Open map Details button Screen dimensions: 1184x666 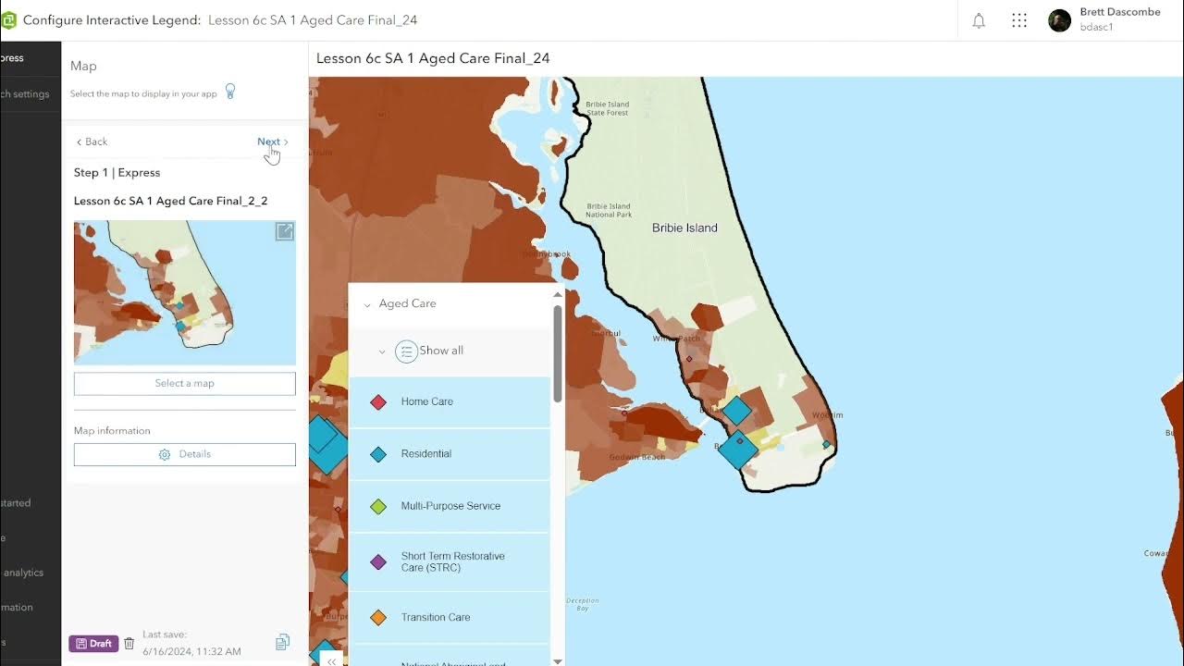coord(185,454)
